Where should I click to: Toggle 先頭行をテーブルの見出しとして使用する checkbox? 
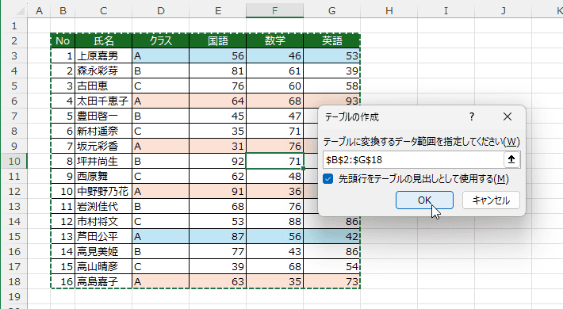[327, 179]
